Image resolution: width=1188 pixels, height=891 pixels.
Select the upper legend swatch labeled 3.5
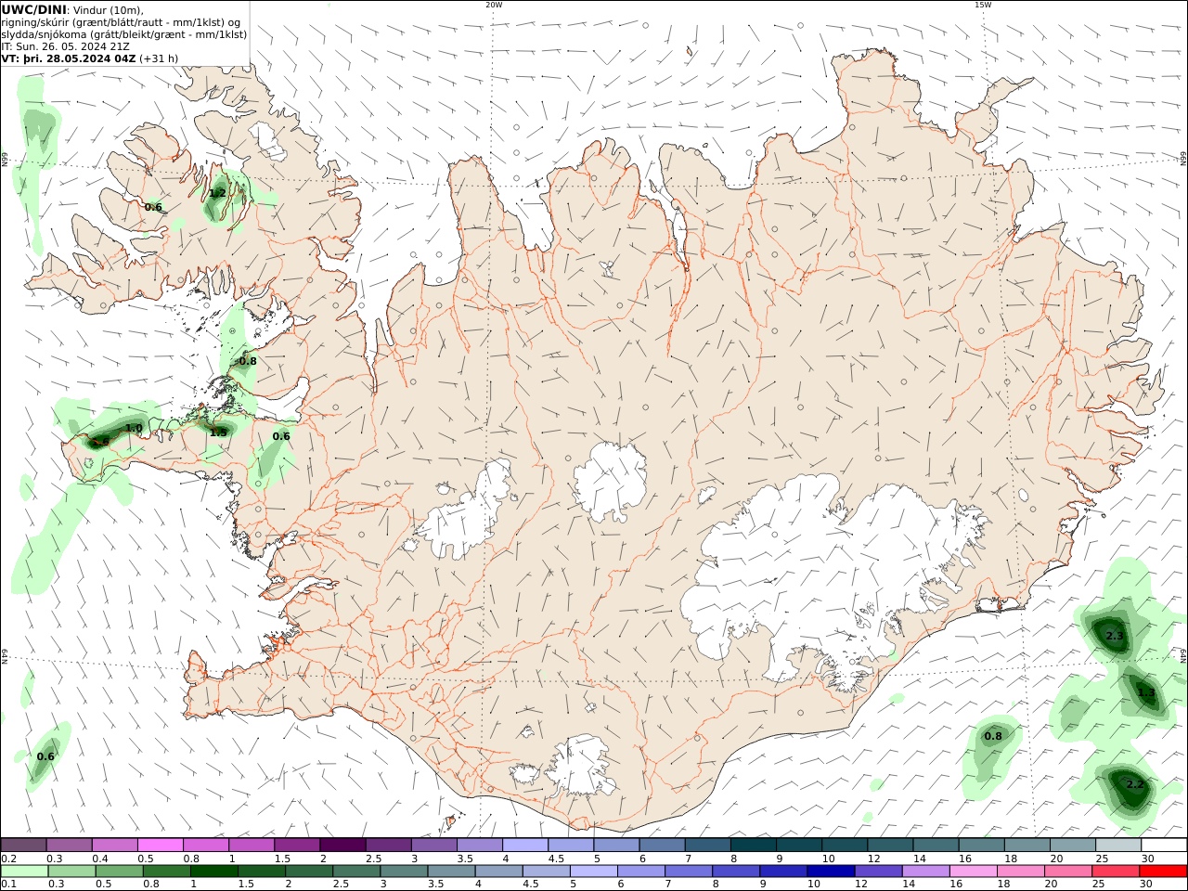click(479, 845)
